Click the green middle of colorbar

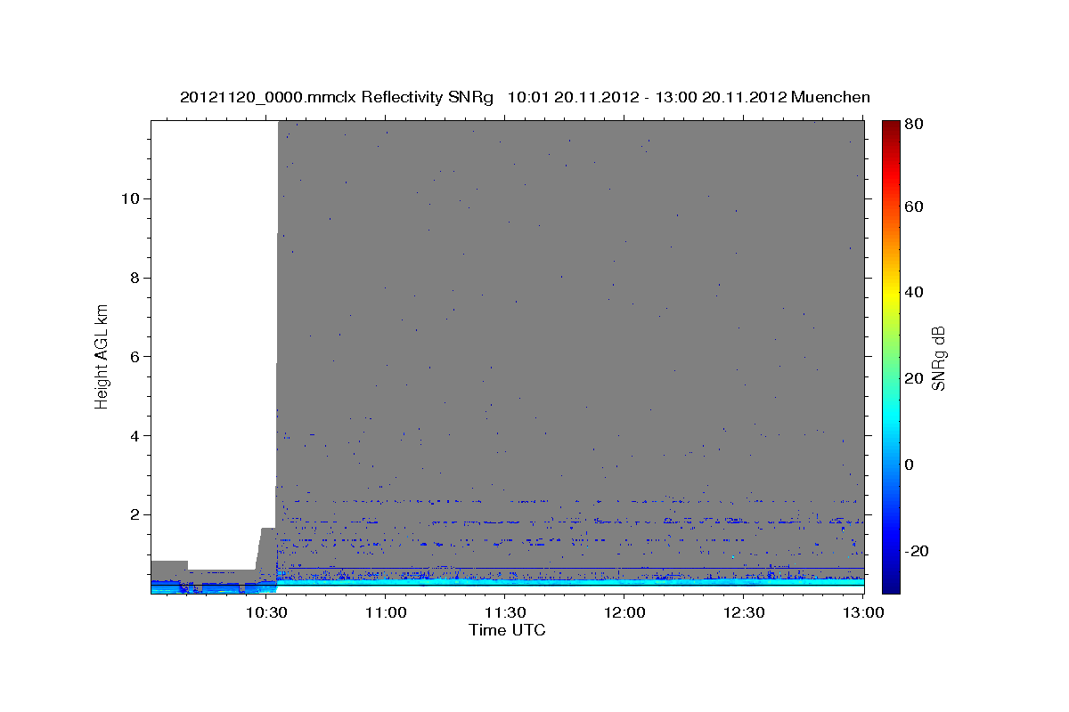click(891, 356)
